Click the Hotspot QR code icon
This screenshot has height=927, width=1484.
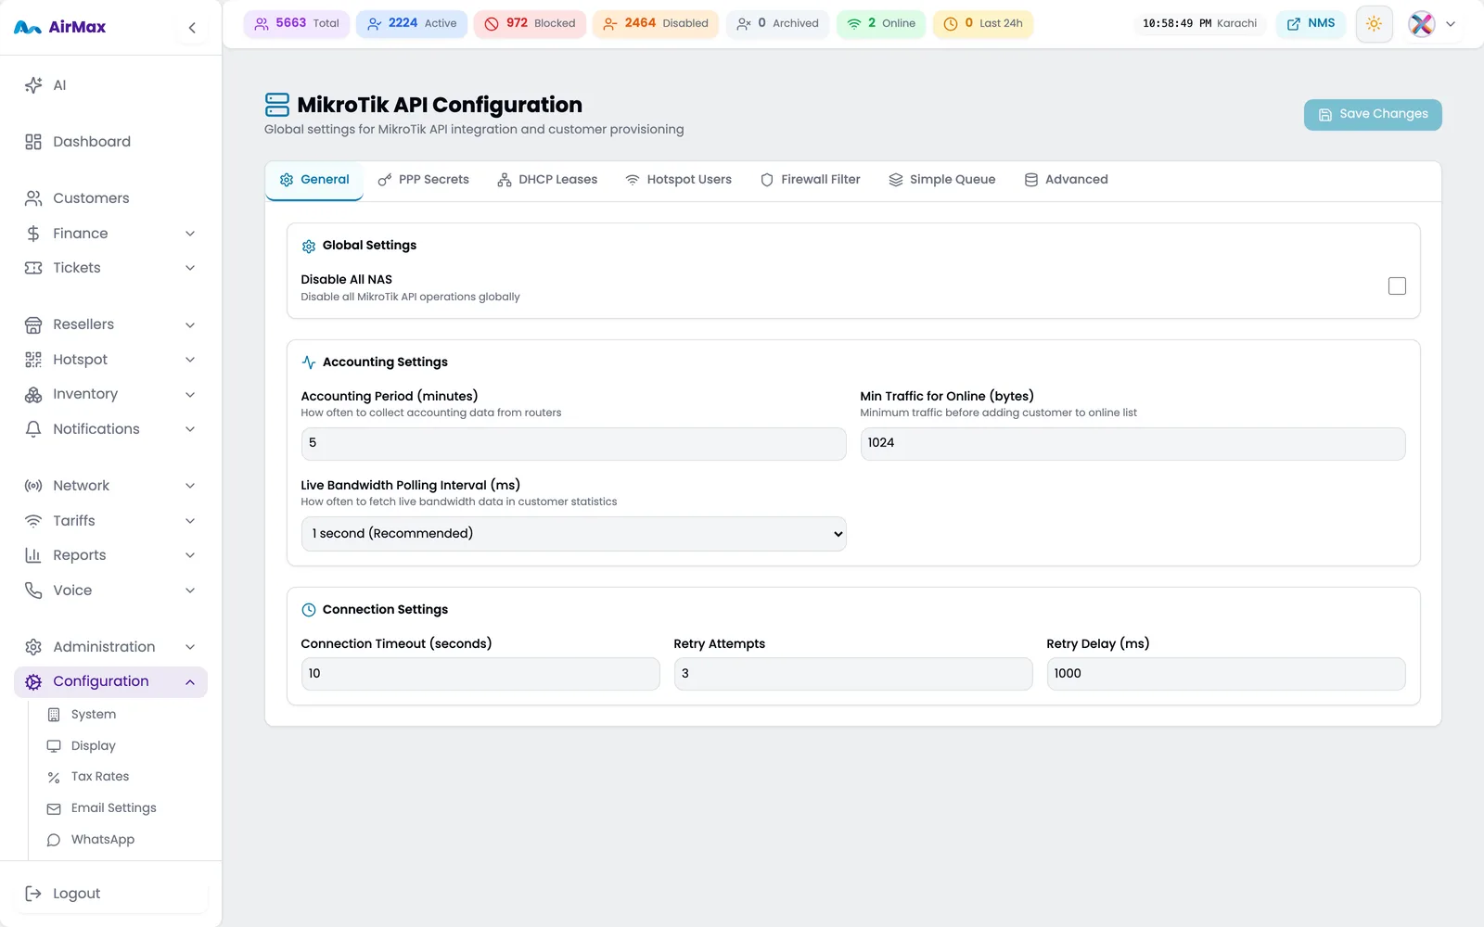click(33, 360)
